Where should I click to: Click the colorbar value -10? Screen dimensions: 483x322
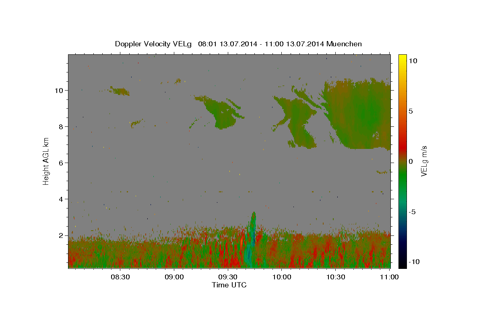(414, 262)
